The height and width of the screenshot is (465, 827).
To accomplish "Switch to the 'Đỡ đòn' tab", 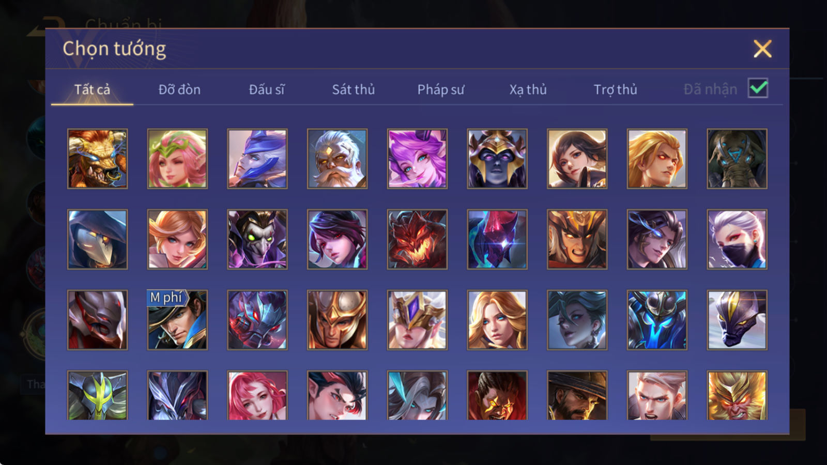I will pyautogui.click(x=179, y=89).
